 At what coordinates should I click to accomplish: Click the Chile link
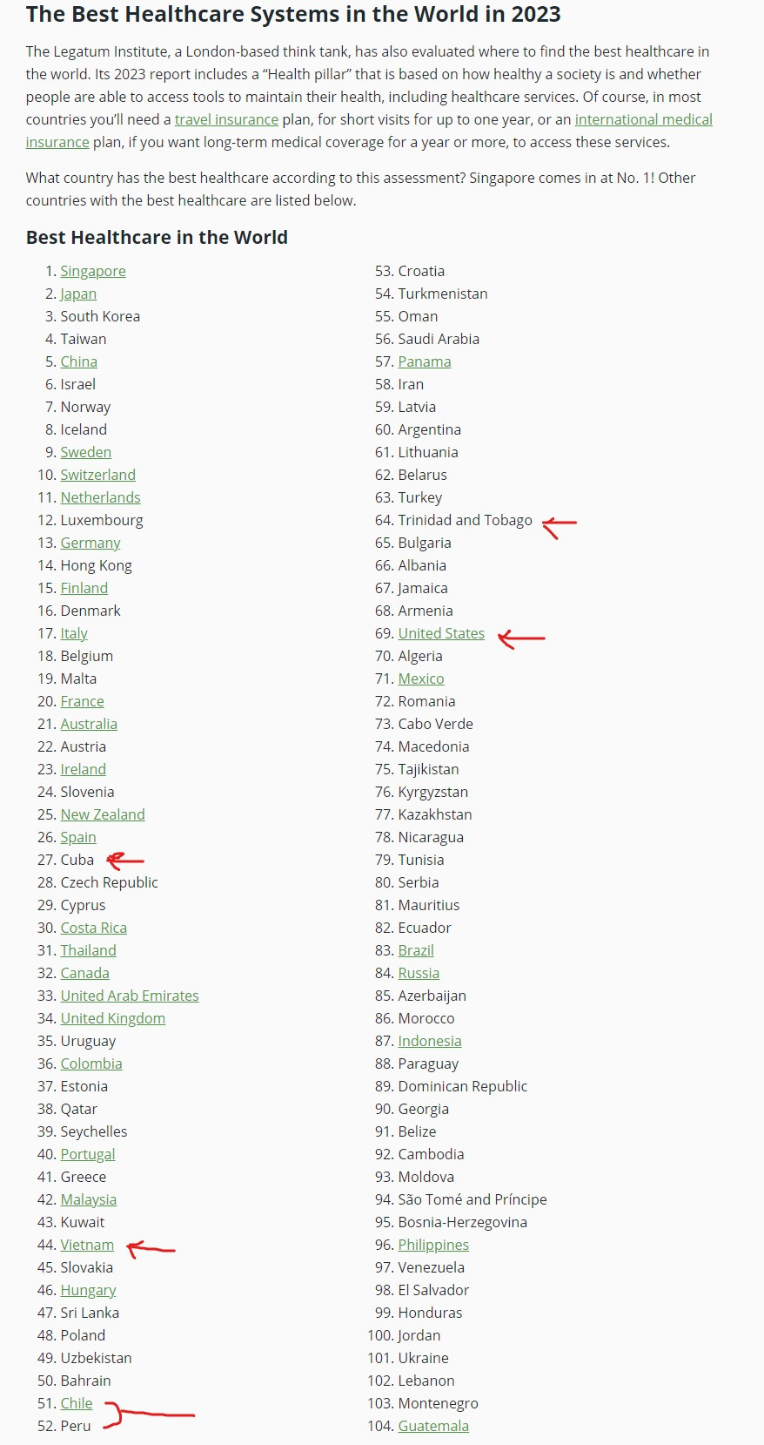77,1403
